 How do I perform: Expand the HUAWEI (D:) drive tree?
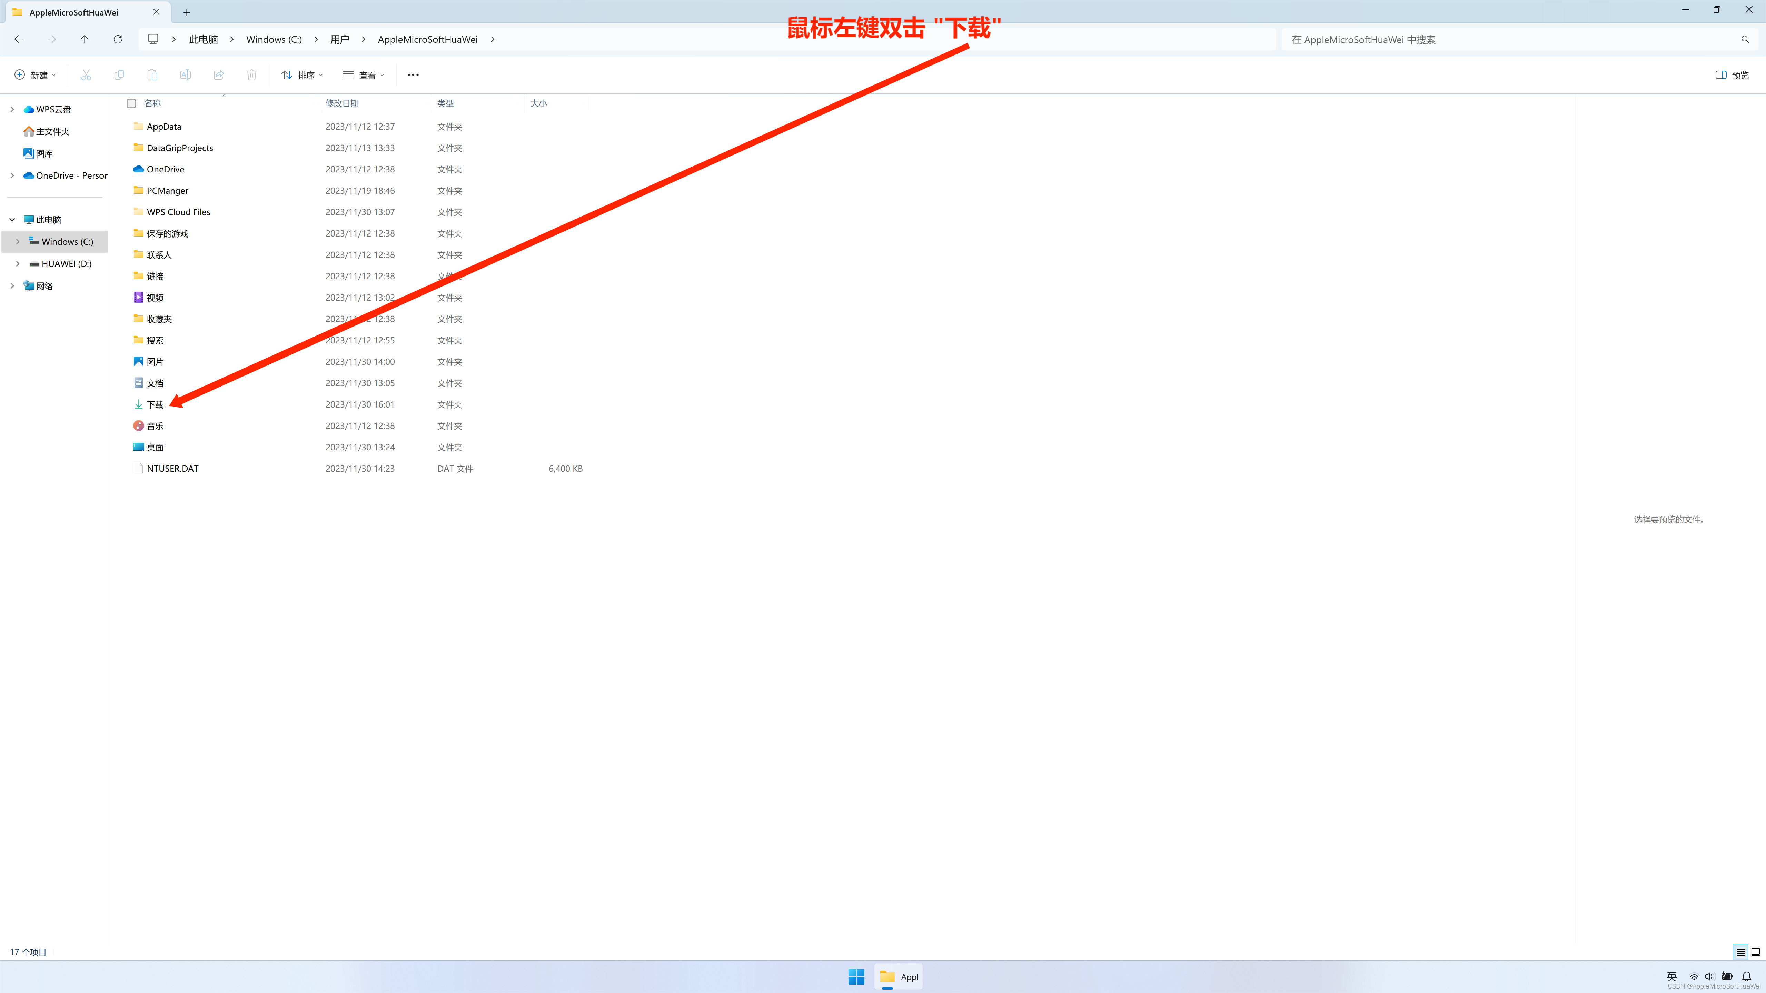click(x=18, y=264)
